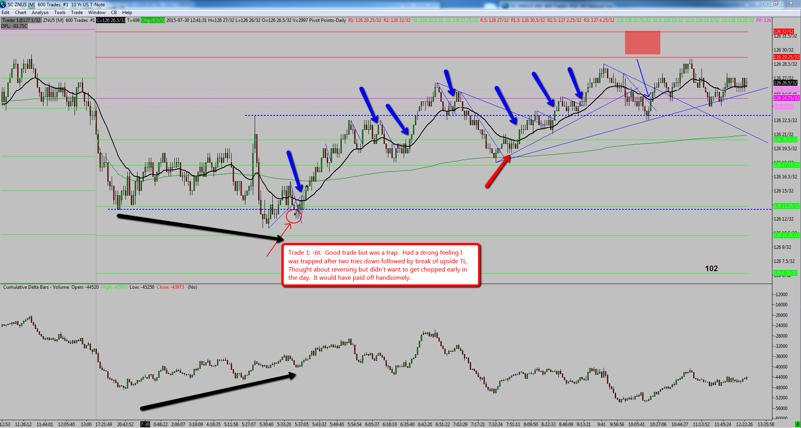Viewport: 801px width, 428px height.
Task: Click the '102' number label on chart
Action: pos(711,268)
